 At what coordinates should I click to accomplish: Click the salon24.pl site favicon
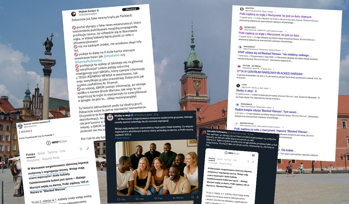pyautogui.click(x=242, y=9)
